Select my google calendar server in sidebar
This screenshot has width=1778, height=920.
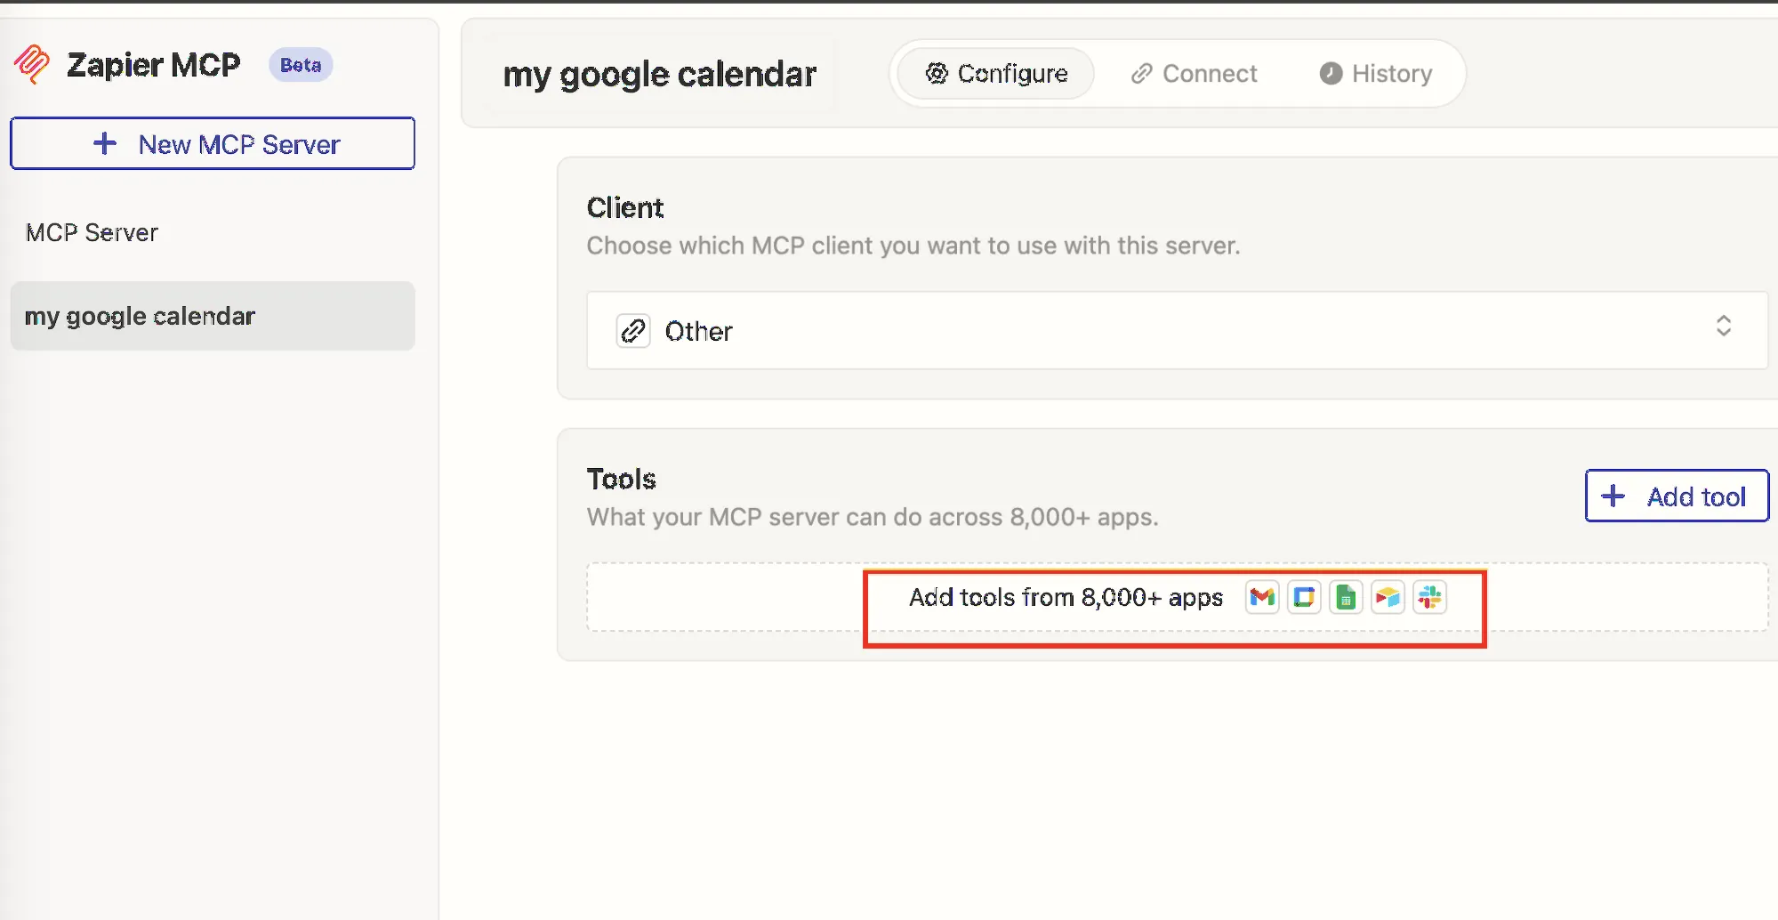click(x=213, y=316)
